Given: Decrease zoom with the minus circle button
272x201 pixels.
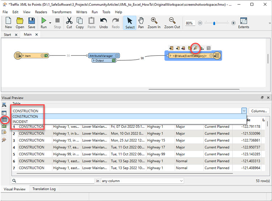Looking at the screenshot, I should click(x=200, y=23).
